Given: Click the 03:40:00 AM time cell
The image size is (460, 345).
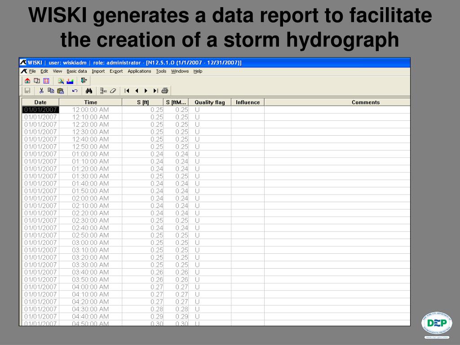Looking at the screenshot, I should pos(90,272).
